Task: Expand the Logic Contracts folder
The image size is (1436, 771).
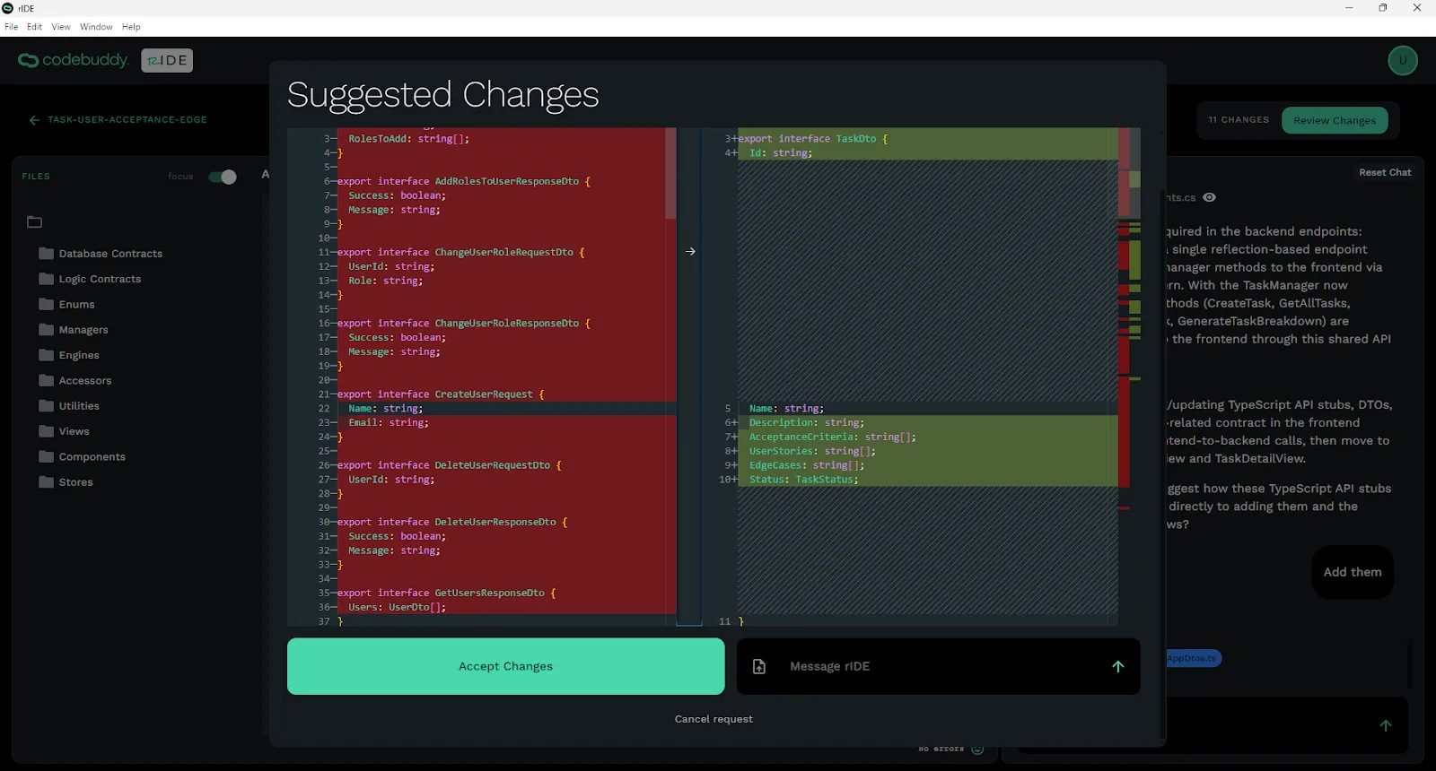Action: (91, 279)
